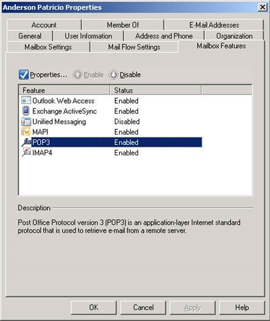Close the Anderson Patricio Properties window
The width and height of the screenshot is (270, 321).
click(263, 7)
